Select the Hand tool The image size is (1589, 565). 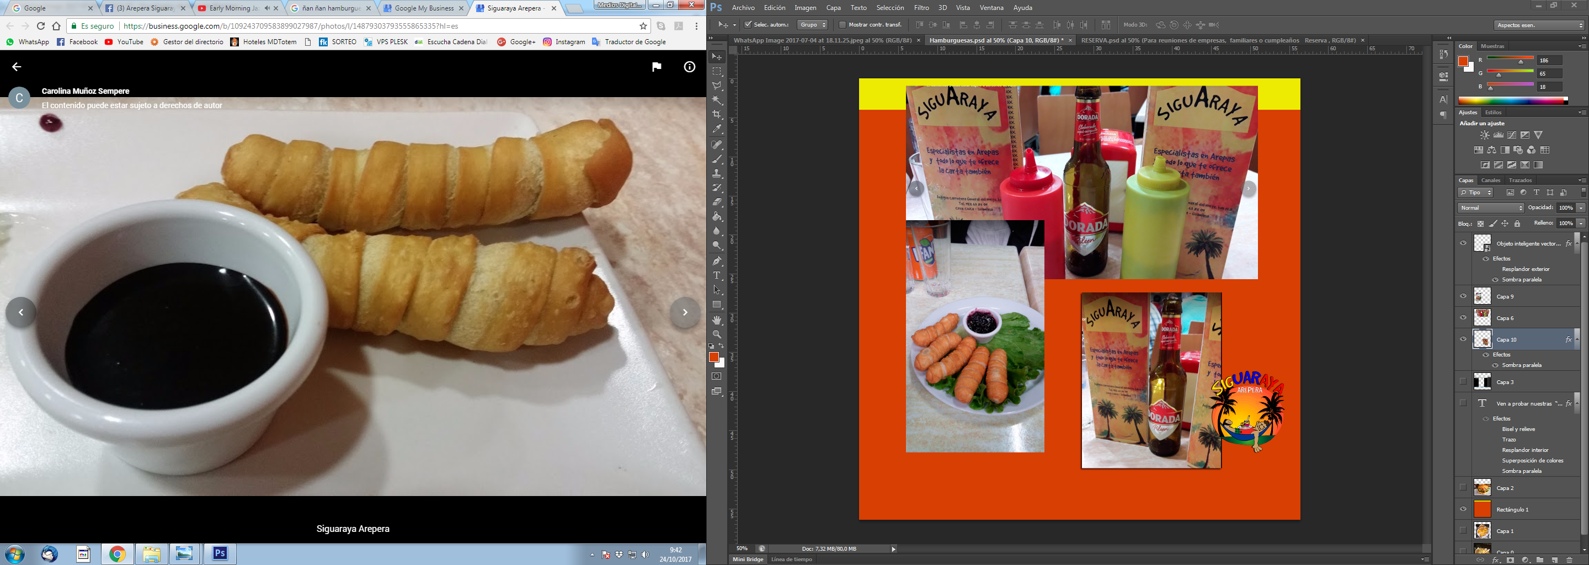717,320
